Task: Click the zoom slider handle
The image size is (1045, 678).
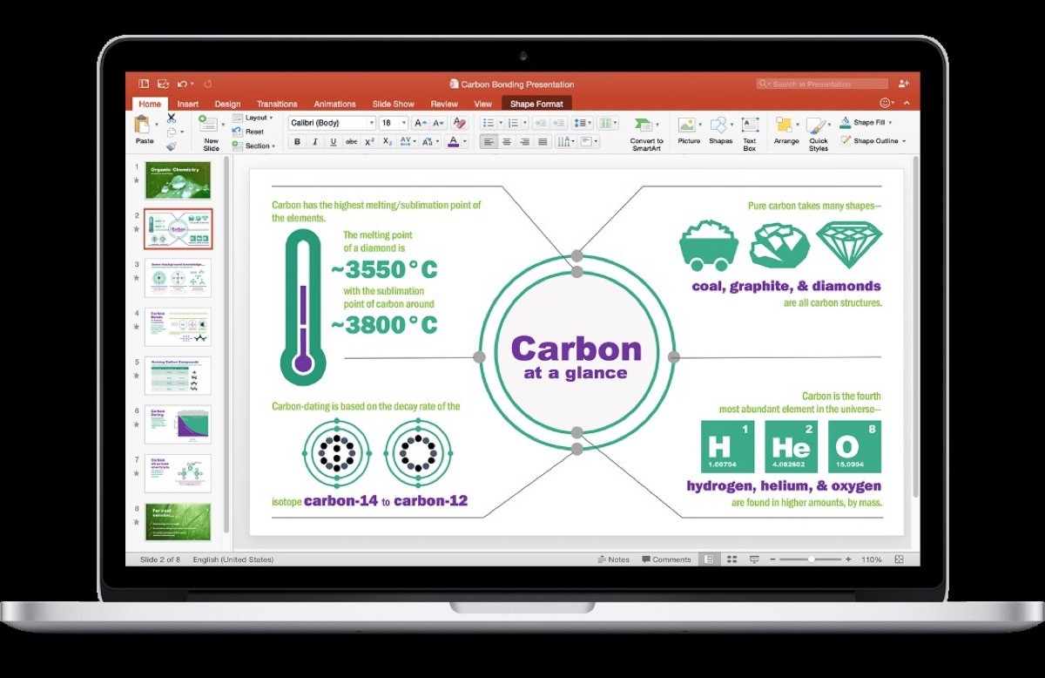Action: (x=811, y=559)
